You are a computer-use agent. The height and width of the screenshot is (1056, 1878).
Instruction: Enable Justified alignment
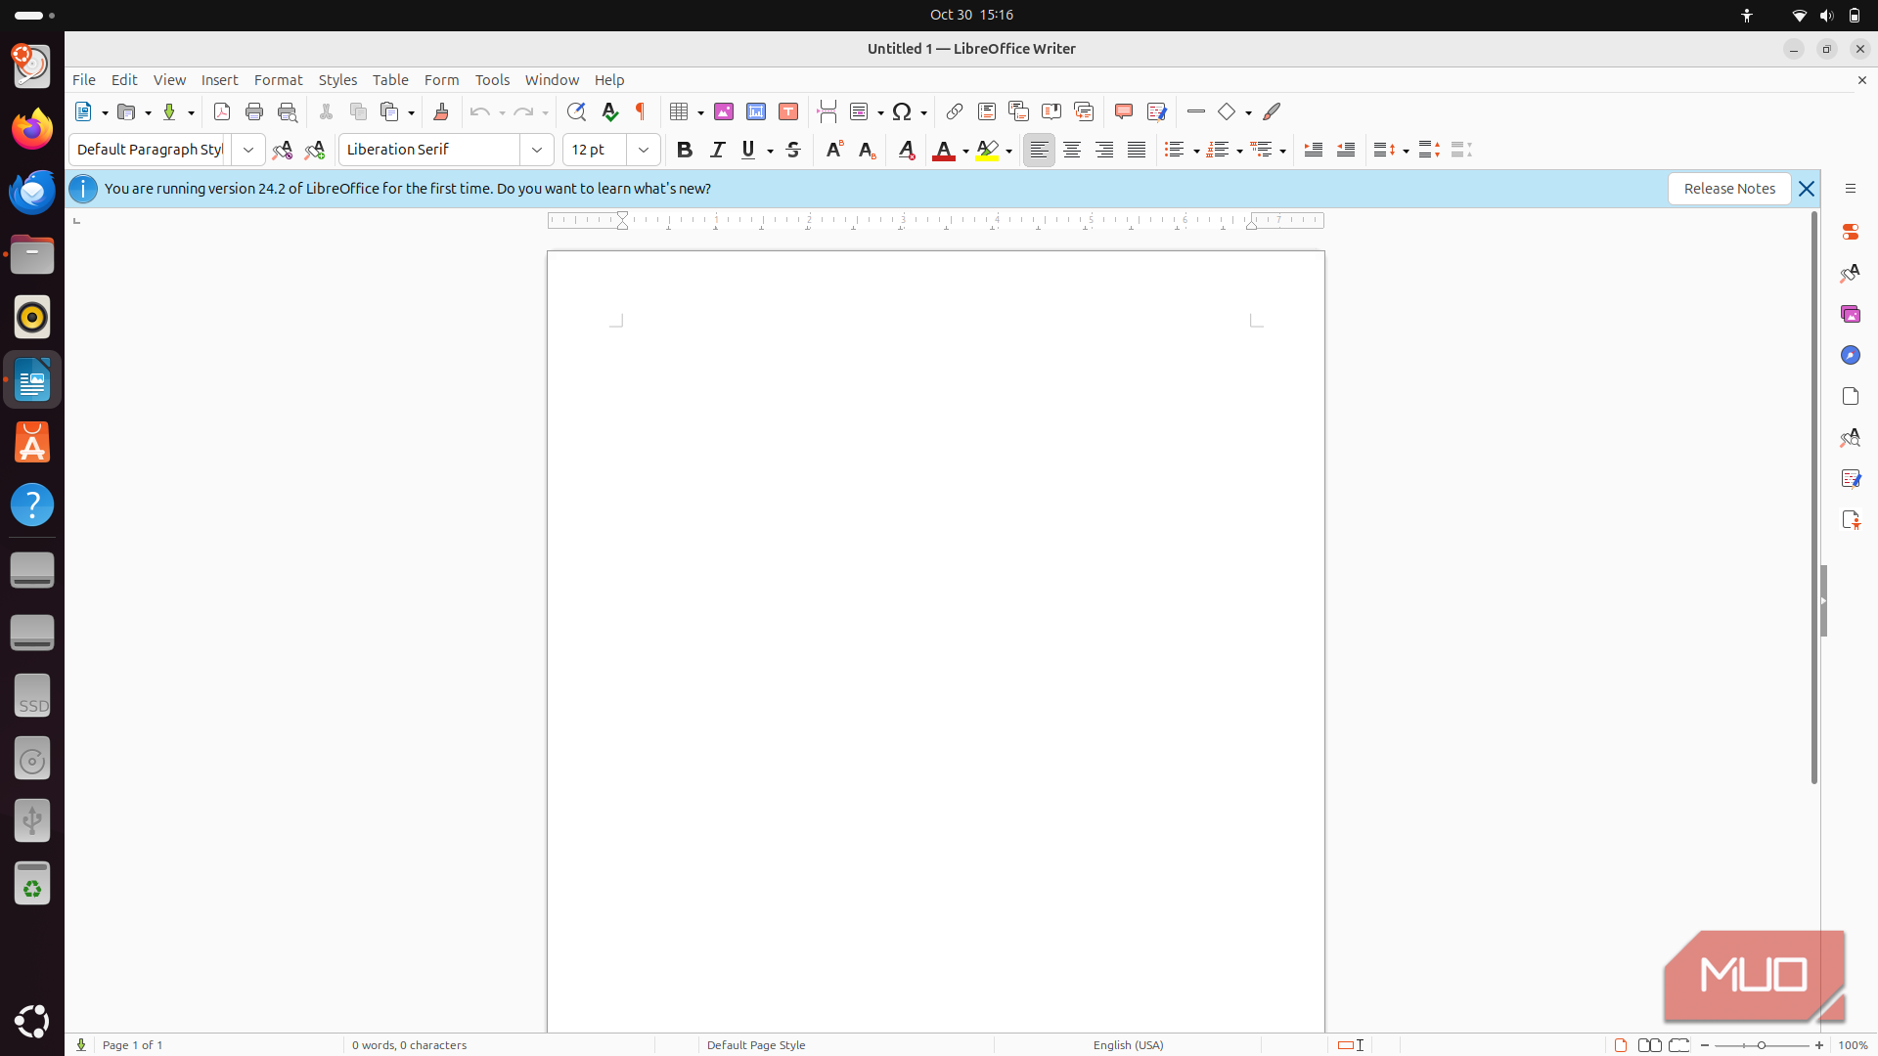pyautogui.click(x=1137, y=150)
